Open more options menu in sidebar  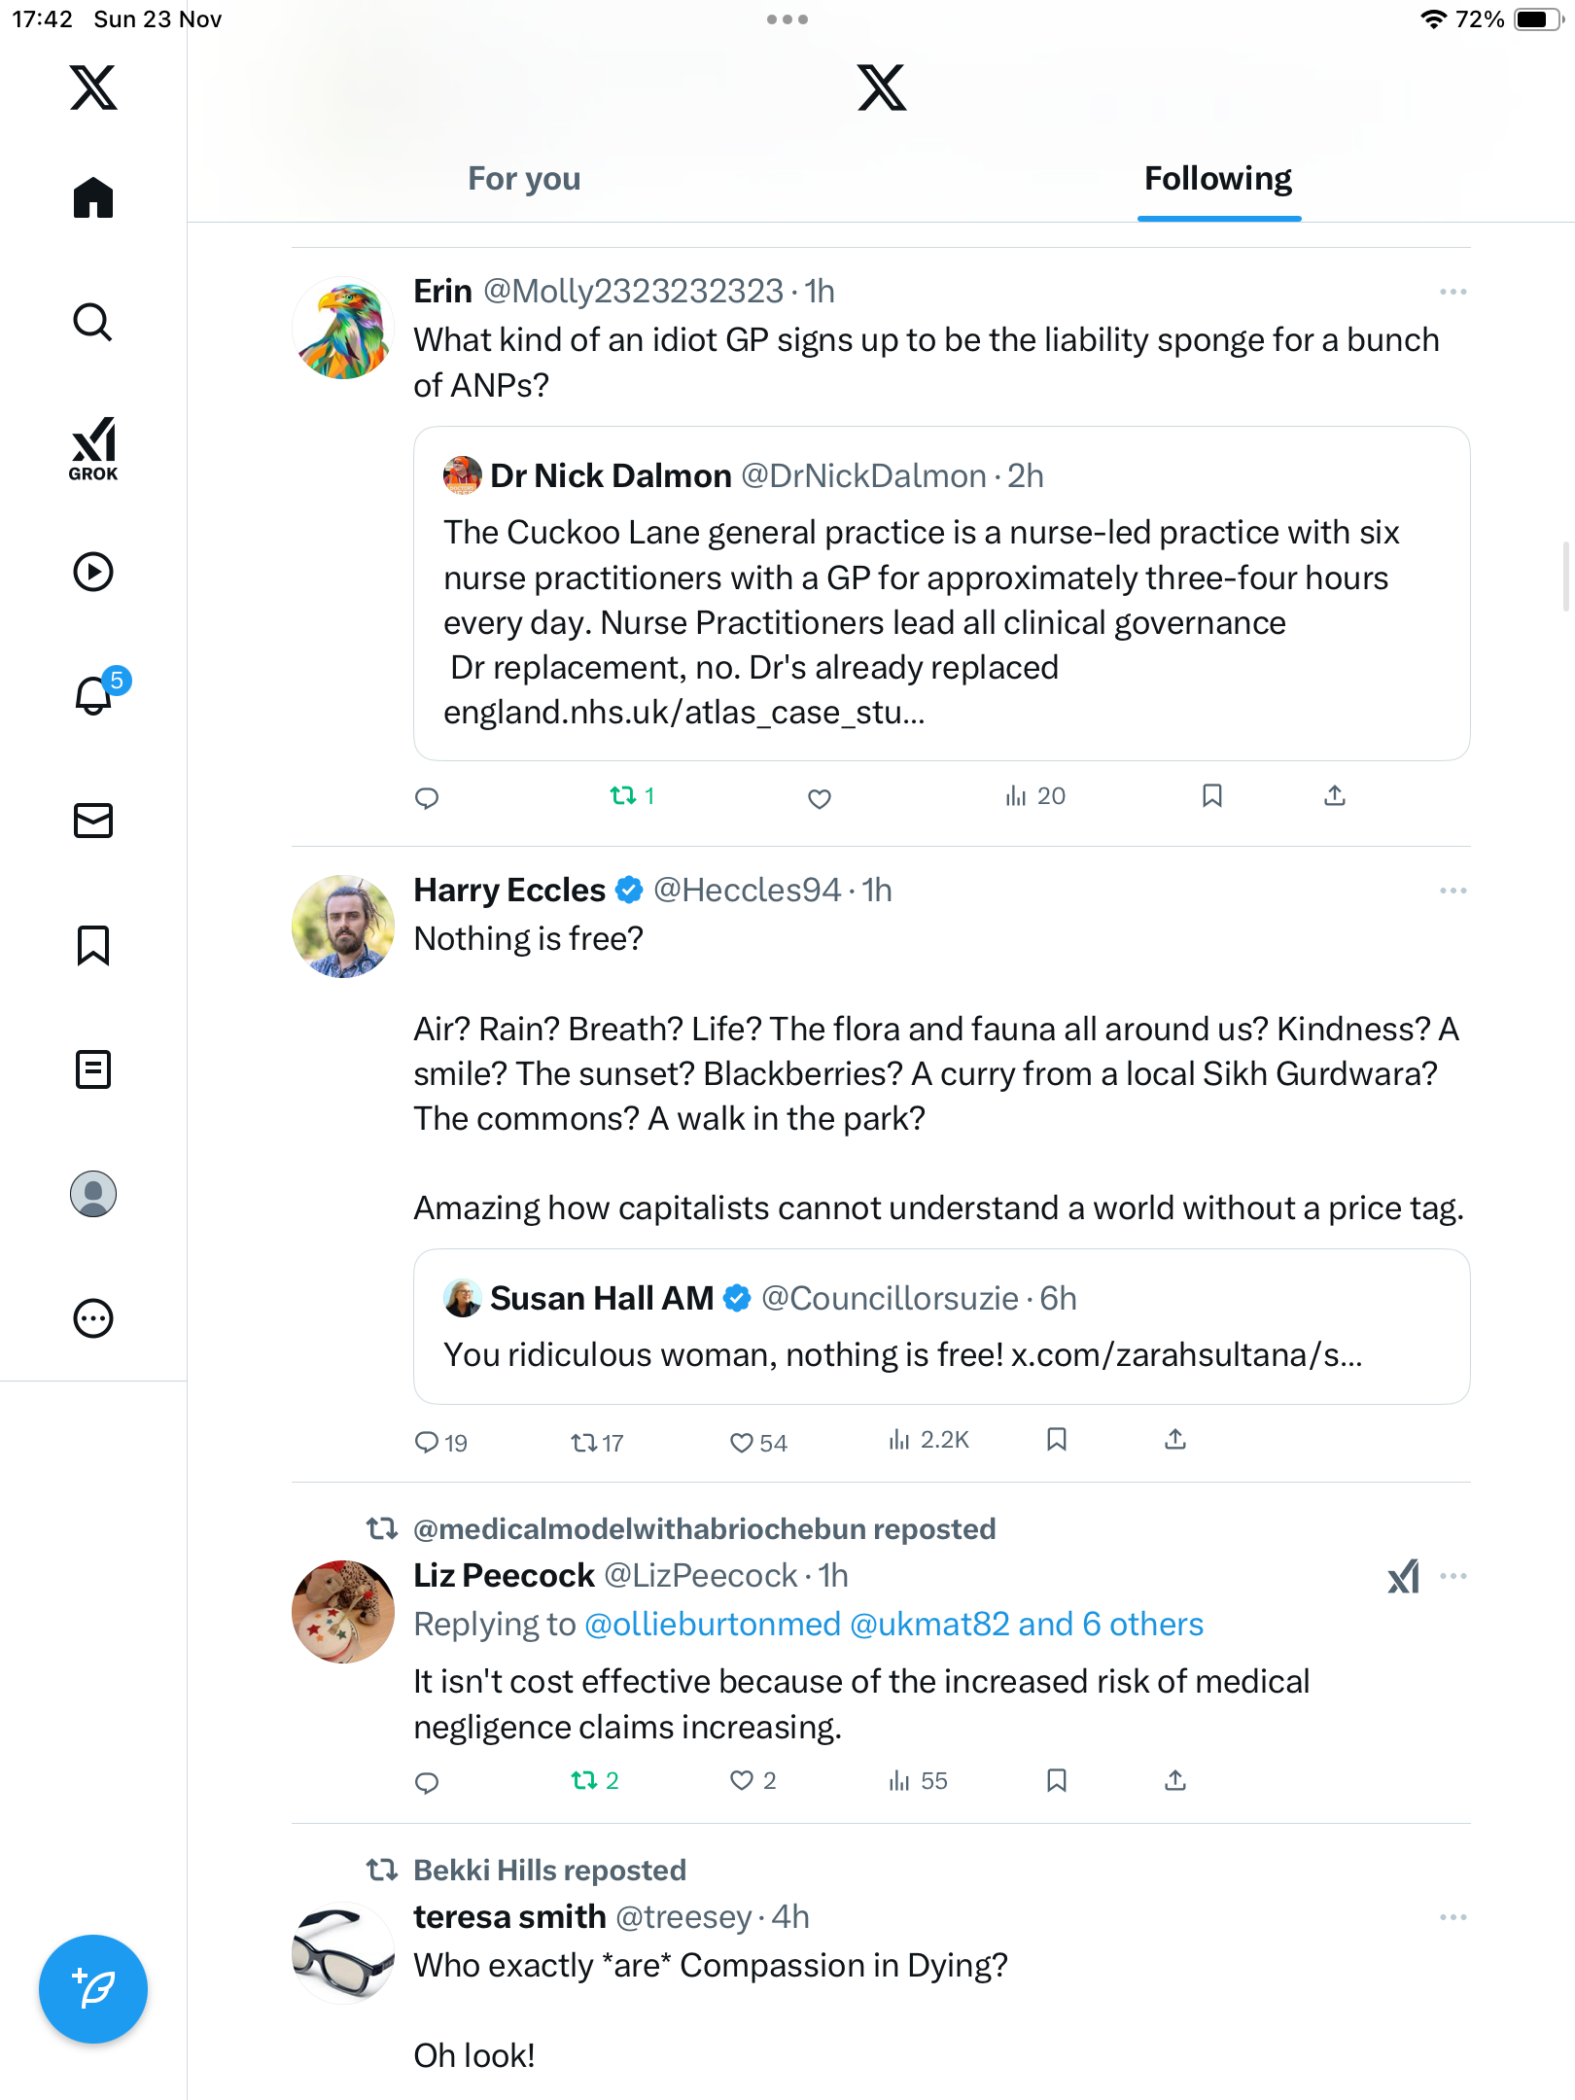pos(93,1318)
